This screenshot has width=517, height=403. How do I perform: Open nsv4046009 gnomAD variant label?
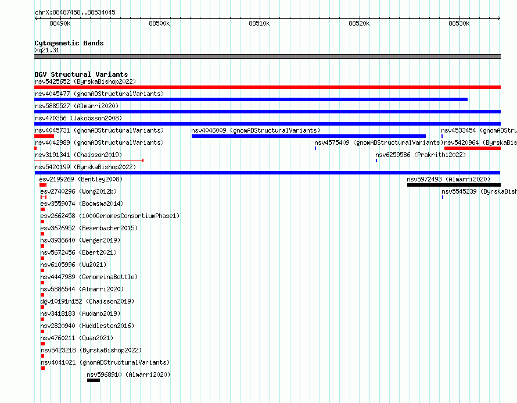[x=256, y=130]
